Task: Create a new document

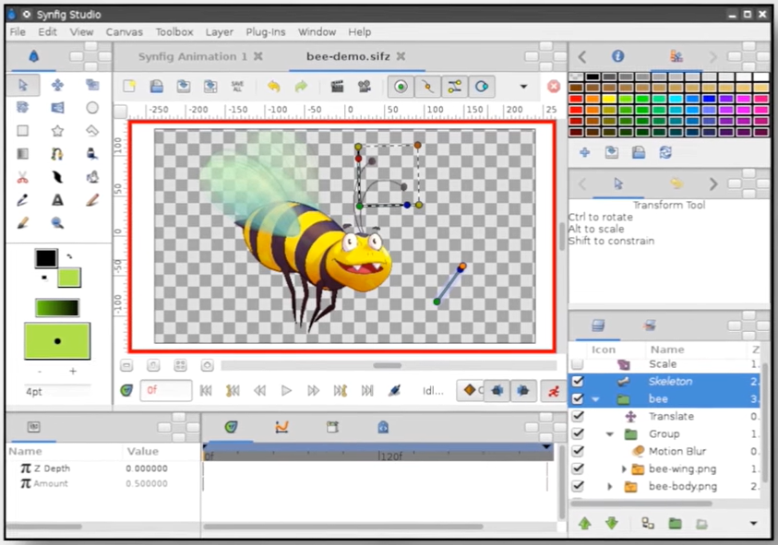Action: (x=130, y=87)
